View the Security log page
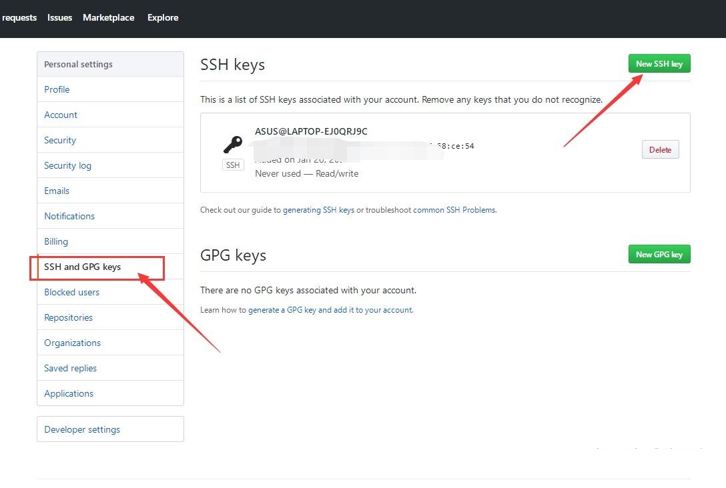726x488 pixels. click(67, 165)
